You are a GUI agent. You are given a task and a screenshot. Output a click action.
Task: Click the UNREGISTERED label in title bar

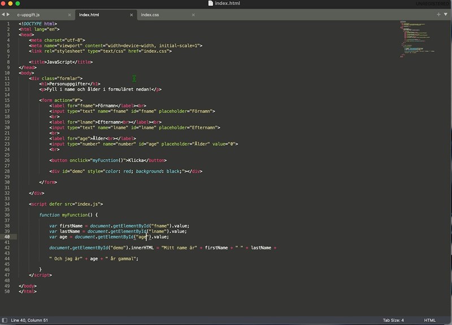[432, 3]
